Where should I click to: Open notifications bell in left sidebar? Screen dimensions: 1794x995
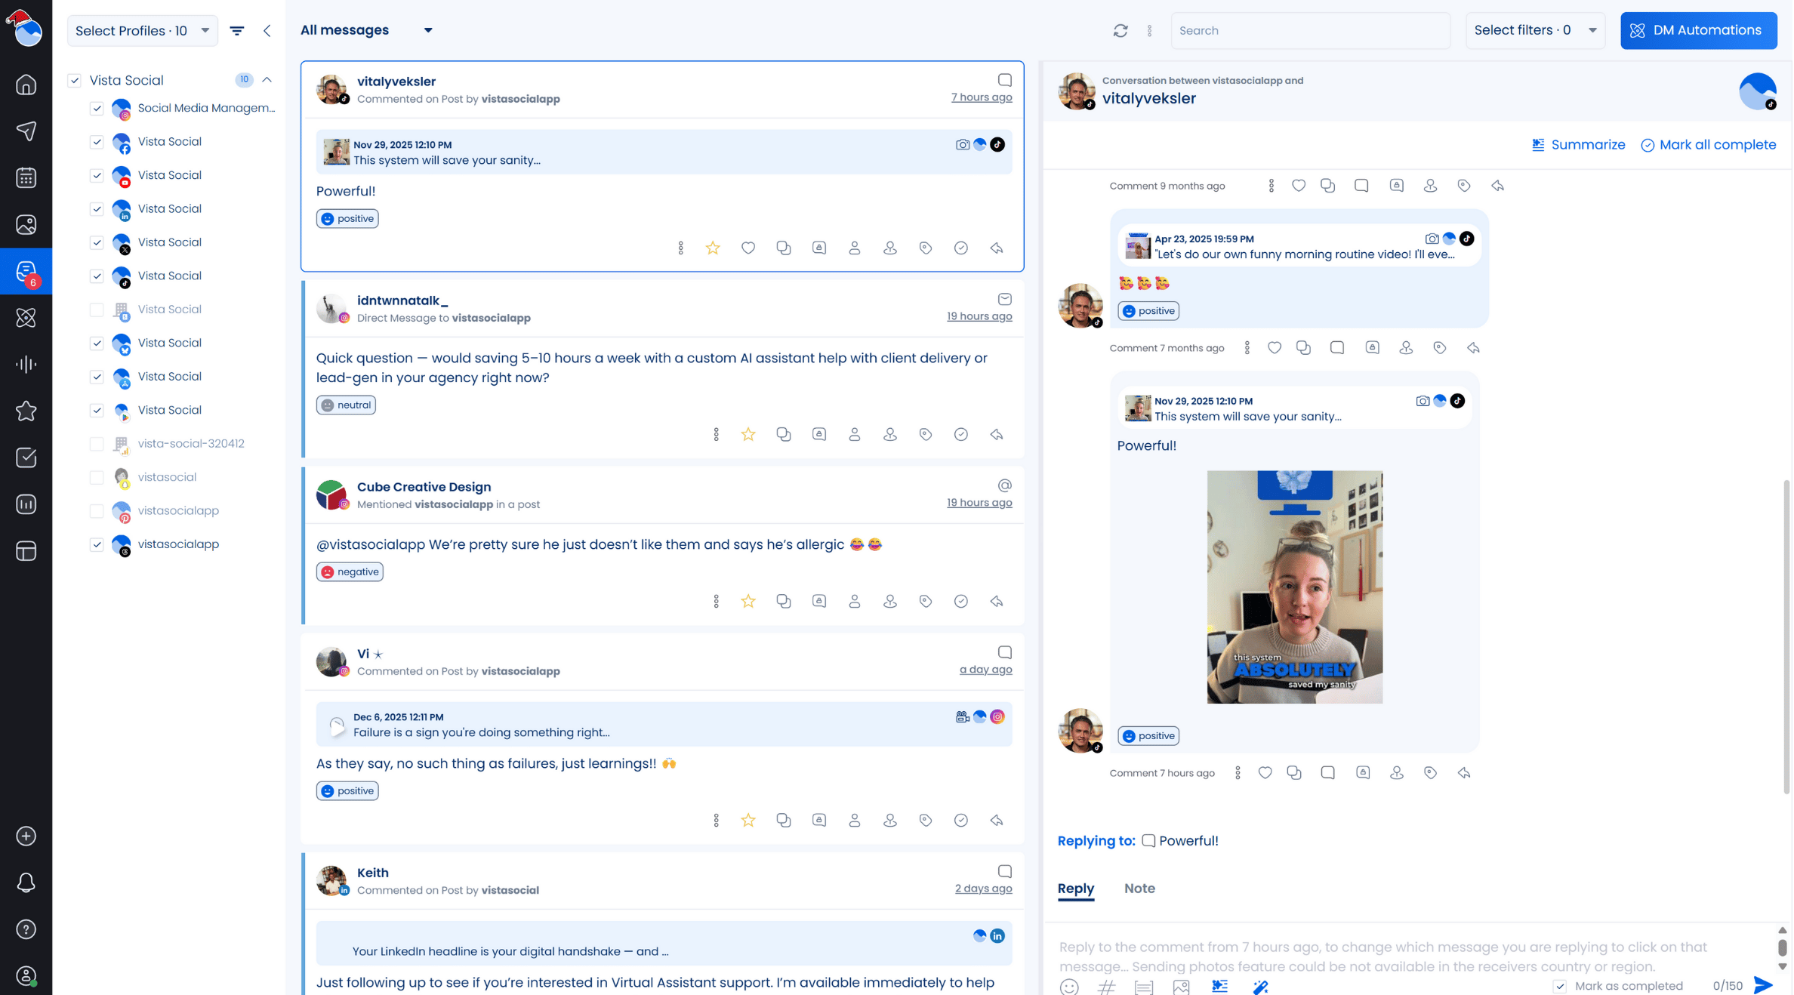pos(26,883)
